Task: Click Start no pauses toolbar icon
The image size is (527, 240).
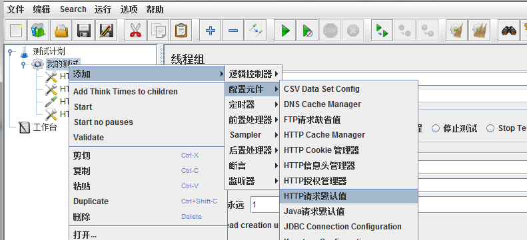Action: coord(308,31)
